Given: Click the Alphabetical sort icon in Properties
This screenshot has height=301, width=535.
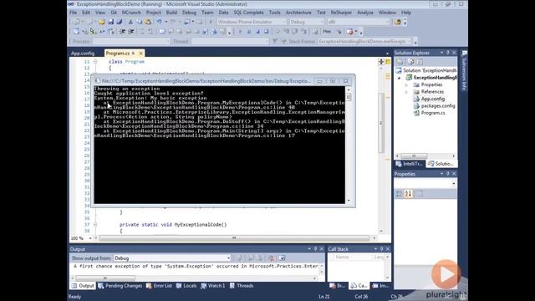Looking at the screenshot, I should click(409, 194).
